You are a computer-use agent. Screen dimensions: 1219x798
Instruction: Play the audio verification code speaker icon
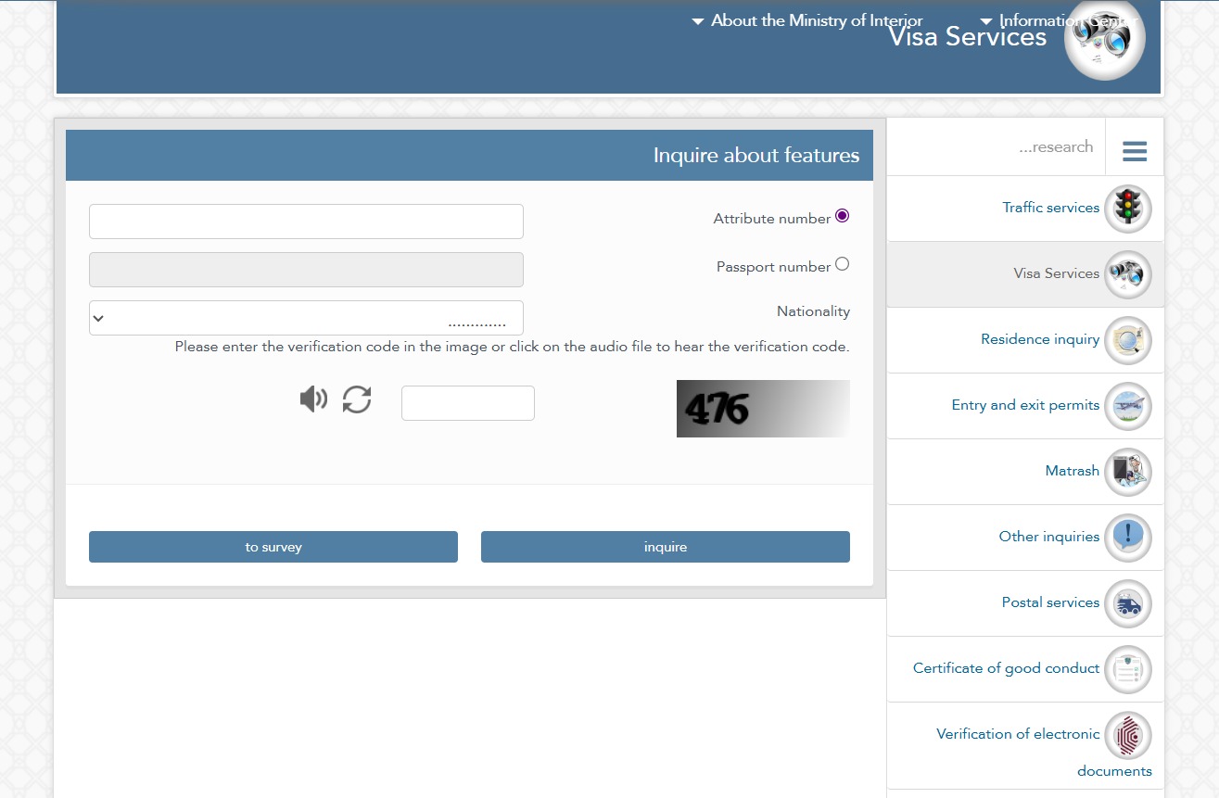pyautogui.click(x=313, y=399)
